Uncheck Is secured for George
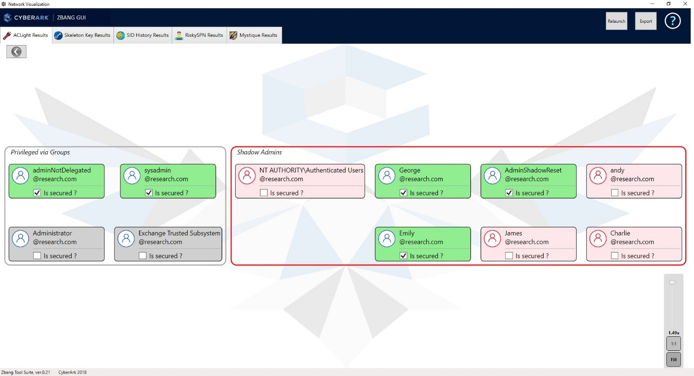This screenshot has width=694, height=376. click(403, 193)
